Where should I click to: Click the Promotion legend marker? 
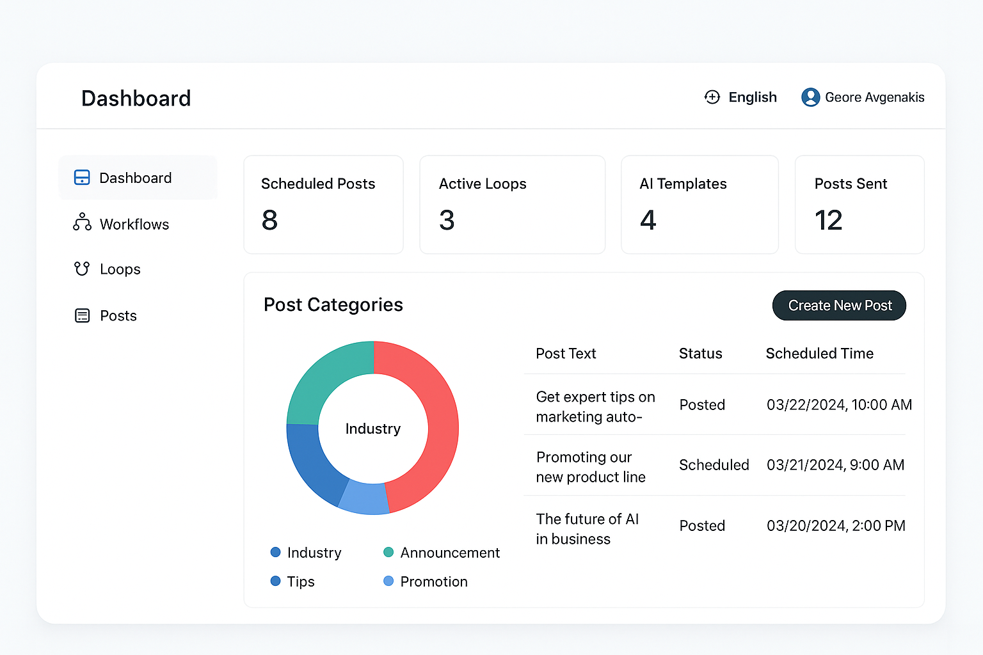(x=388, y=581)
